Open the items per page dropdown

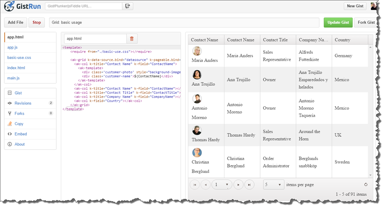coord(274,185)
